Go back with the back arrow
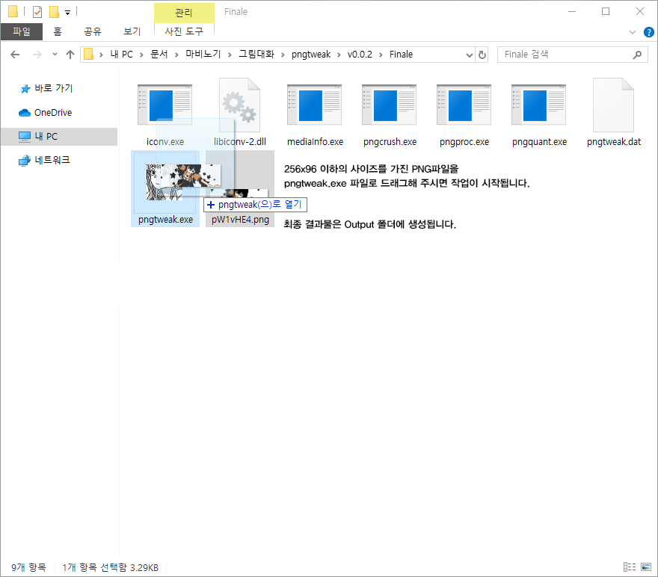Image resolution: width=658 pixels, height=577 pixels. click(15, 55)
